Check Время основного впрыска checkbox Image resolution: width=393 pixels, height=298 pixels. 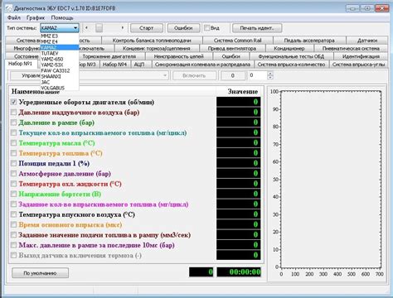point(13,224)
